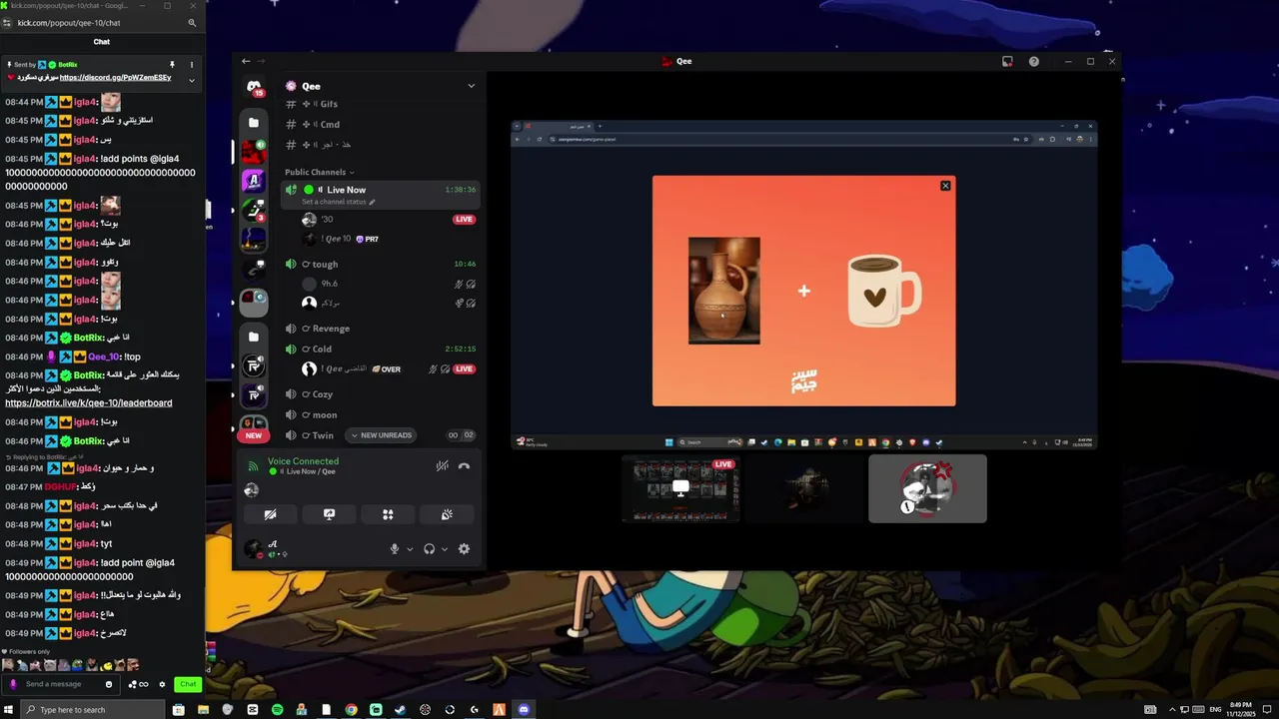The width and height of the screenshot is (1279, 719).
Task: Collapse the Public Channels category
Action: [x=319, y=172]
